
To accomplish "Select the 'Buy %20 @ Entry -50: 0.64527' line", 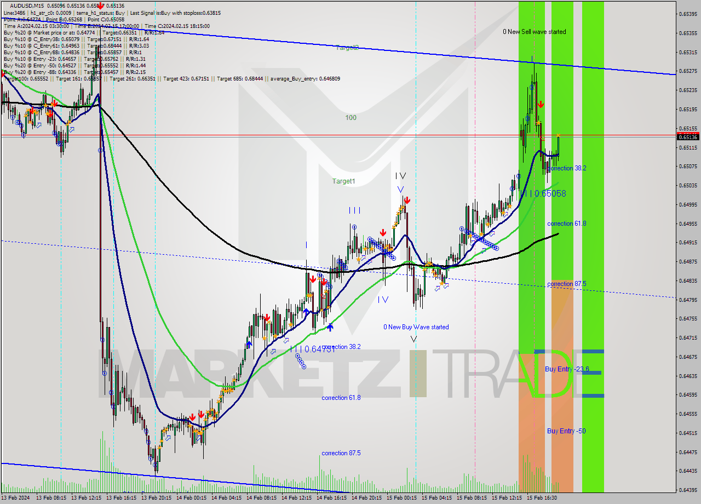I will pos(74,65).
